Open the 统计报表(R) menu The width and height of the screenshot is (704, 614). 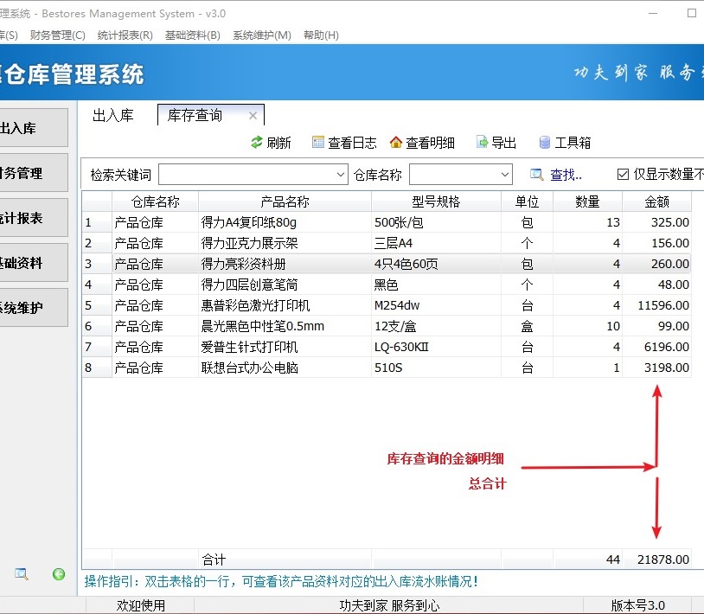125,35
